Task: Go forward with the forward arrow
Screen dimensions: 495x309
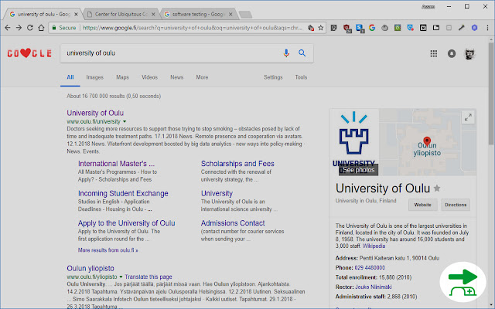Action: click(x=19, y=28)
